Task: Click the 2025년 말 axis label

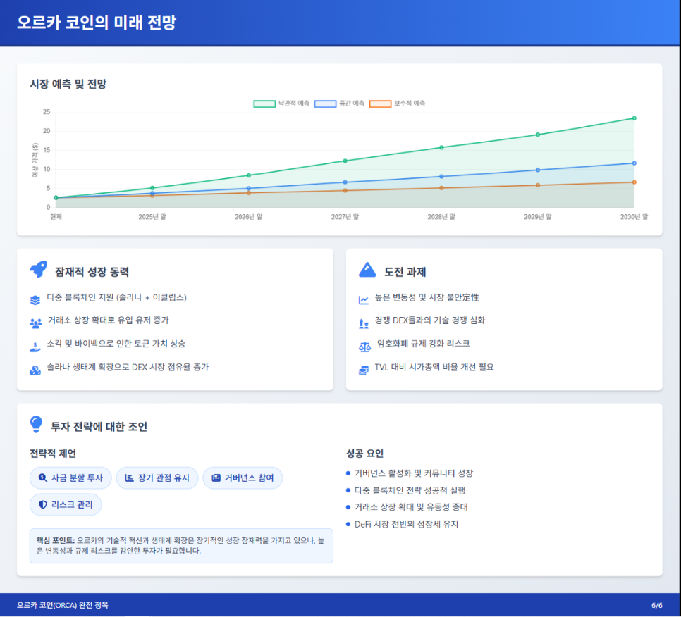Action: (152, 216)
